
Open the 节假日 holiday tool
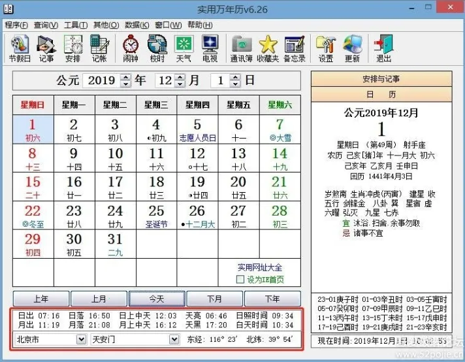[20, 48]
